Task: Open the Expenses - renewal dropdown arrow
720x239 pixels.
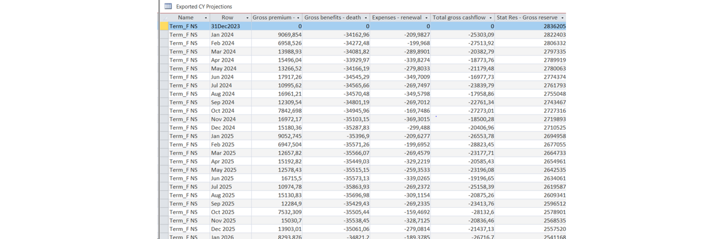Action: [x=426, y=18]
